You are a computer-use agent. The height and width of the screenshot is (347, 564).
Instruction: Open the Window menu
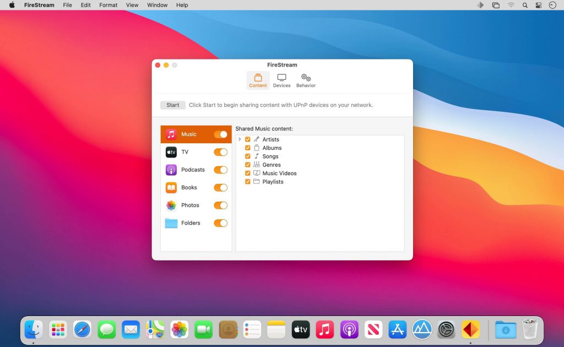click(158, 5)
